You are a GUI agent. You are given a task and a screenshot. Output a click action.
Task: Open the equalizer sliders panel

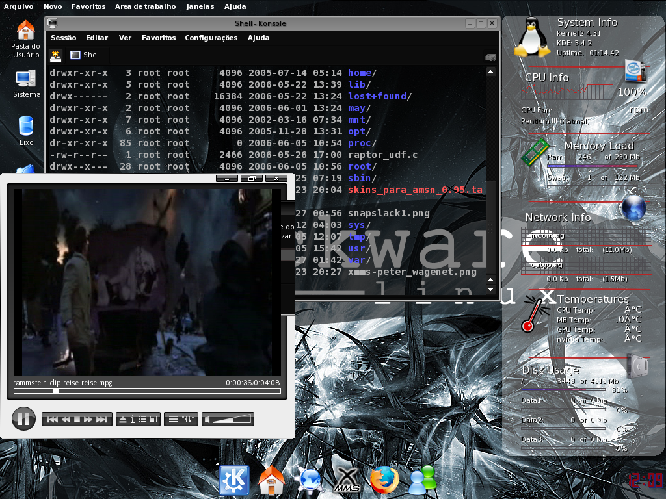tap(188, 420)
